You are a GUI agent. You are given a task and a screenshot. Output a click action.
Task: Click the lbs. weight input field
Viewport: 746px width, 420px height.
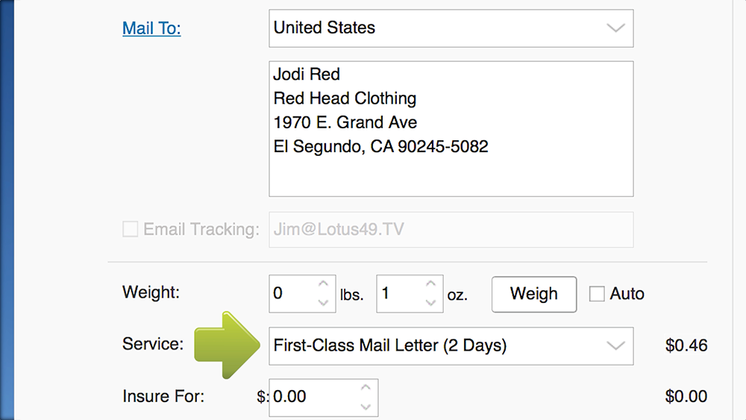tap(293, 293)
